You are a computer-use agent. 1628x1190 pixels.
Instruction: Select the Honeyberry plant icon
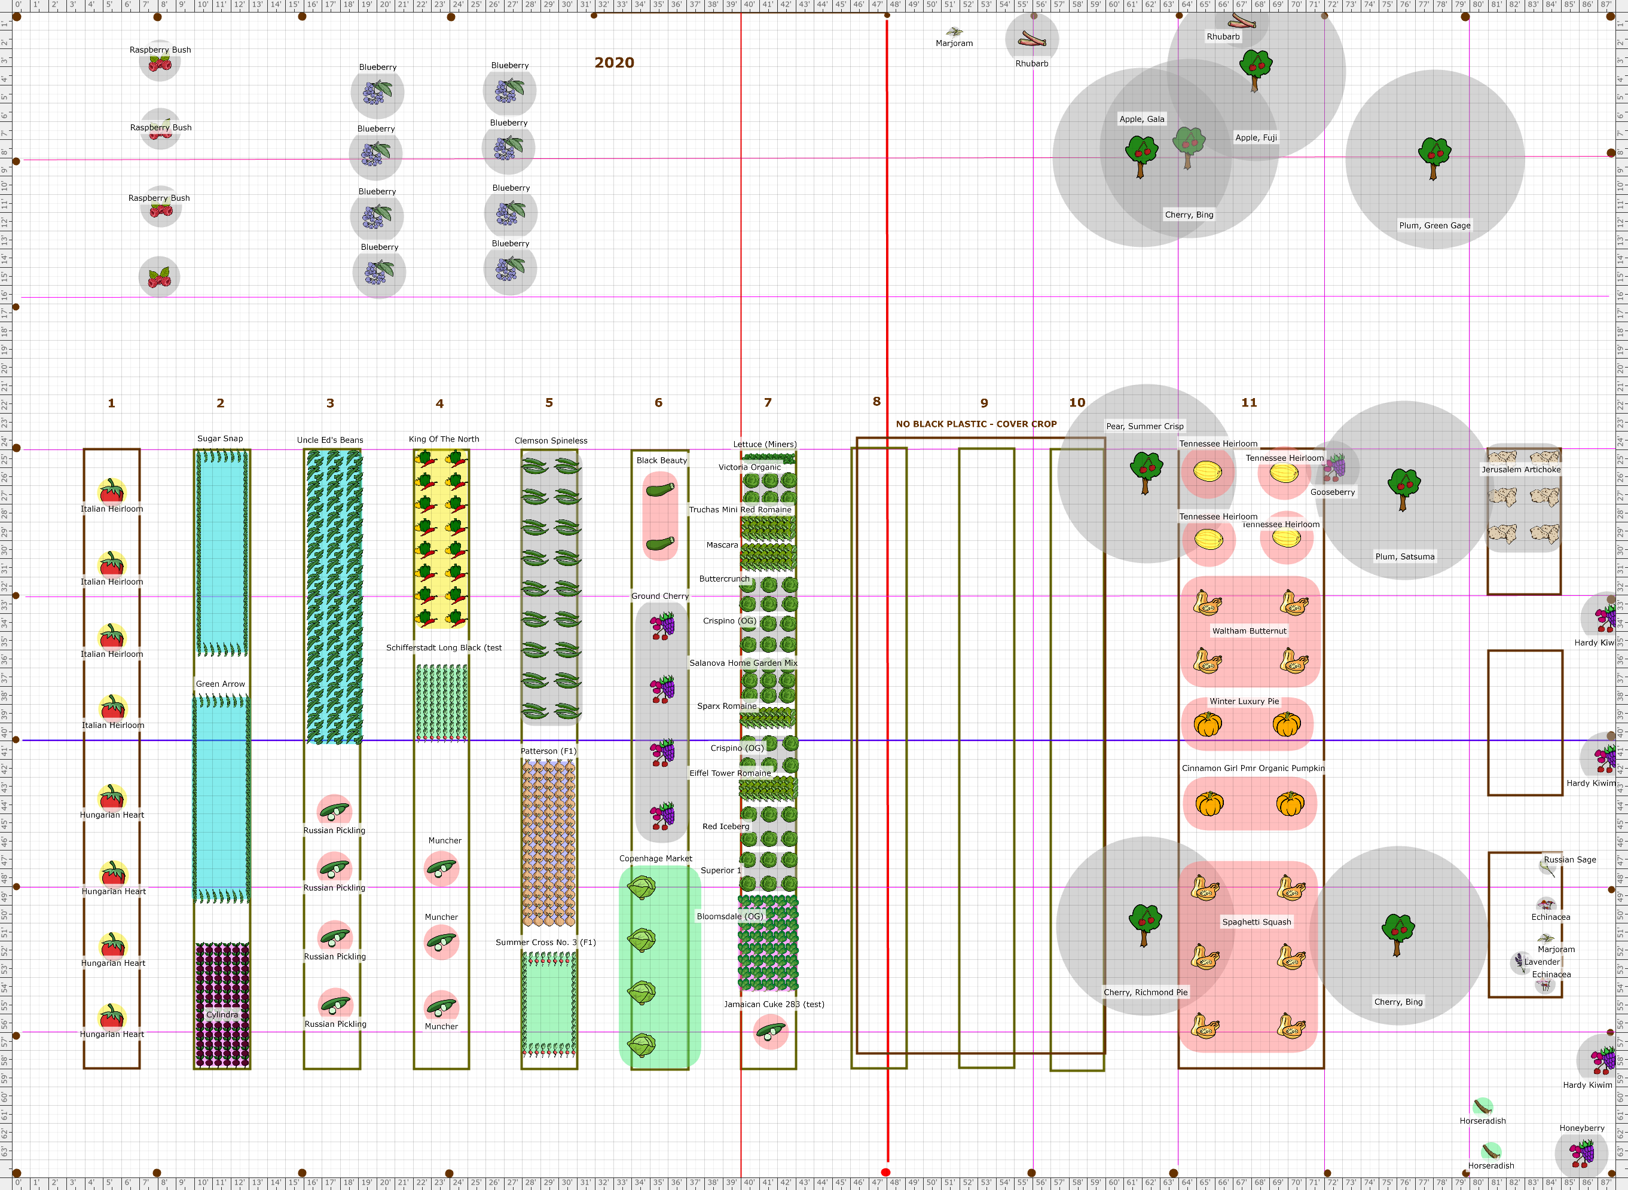click(x=1582, y=1154)
